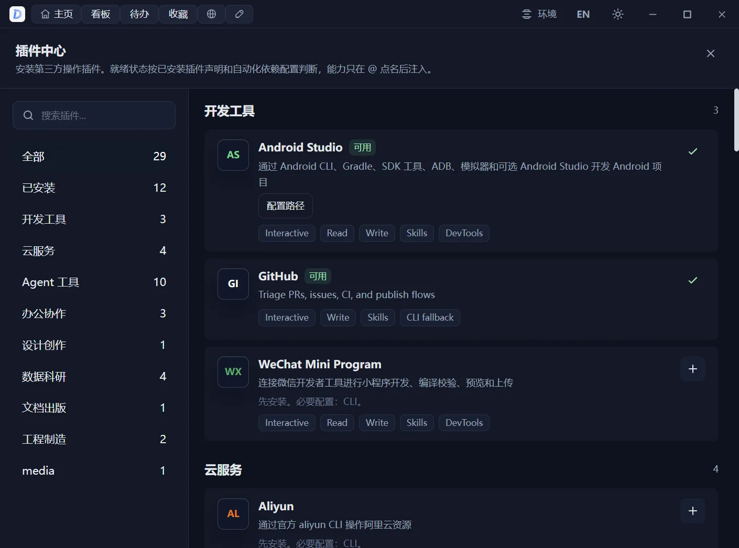Click GitHub CLI fallback tag

(x=430, y=317)
